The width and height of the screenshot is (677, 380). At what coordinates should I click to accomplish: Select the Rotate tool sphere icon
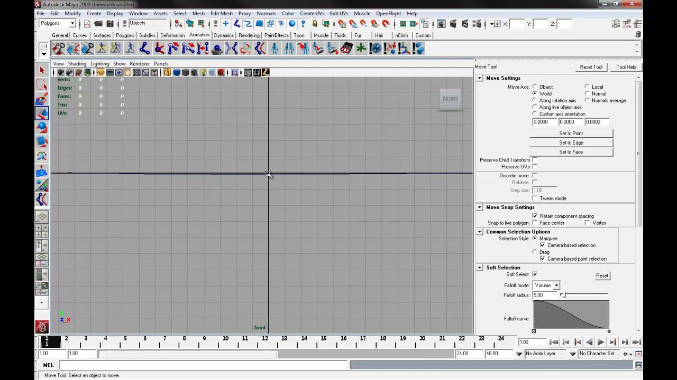(x=42, y=127)
